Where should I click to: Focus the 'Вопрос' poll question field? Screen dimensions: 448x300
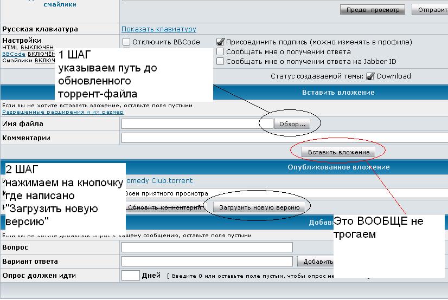click(207, 247)
